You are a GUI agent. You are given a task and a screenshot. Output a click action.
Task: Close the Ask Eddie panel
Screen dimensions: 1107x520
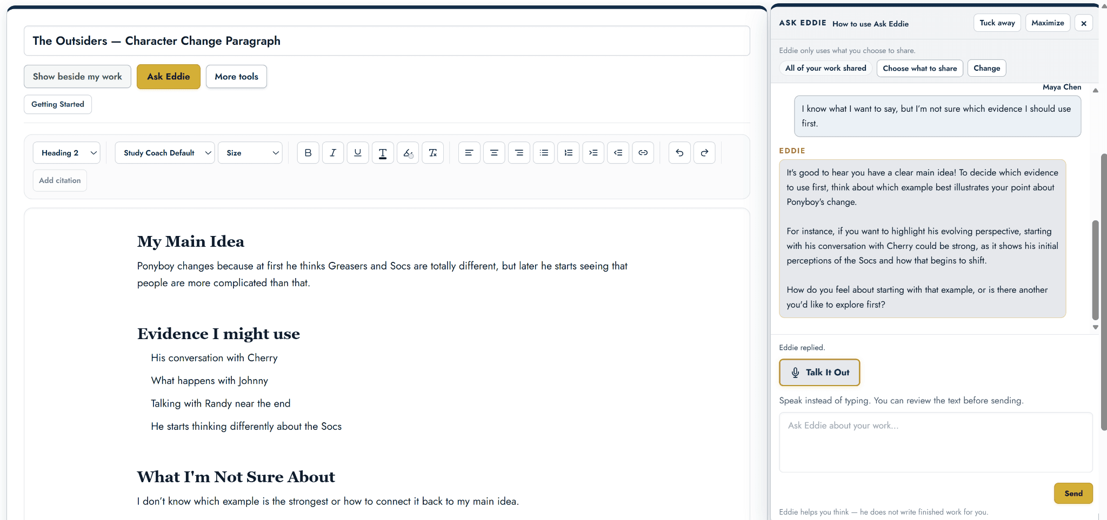coord(1084,23)
